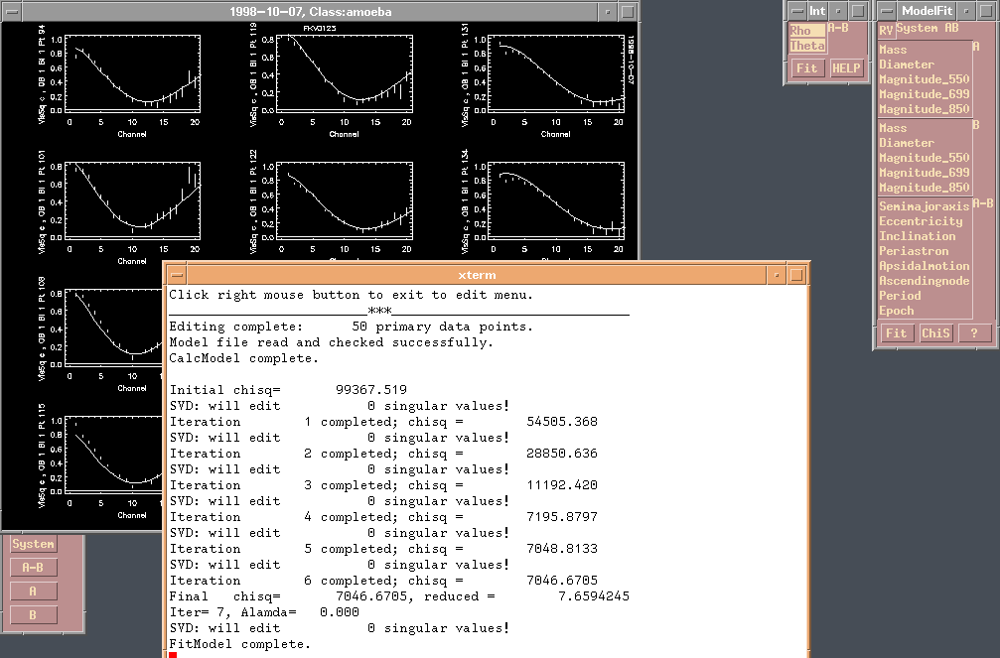Select Diameter for component B

point(906,143)
